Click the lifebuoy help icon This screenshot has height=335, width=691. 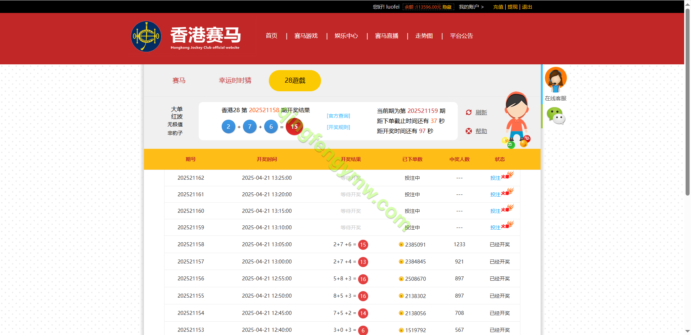[x=469, y=131]
